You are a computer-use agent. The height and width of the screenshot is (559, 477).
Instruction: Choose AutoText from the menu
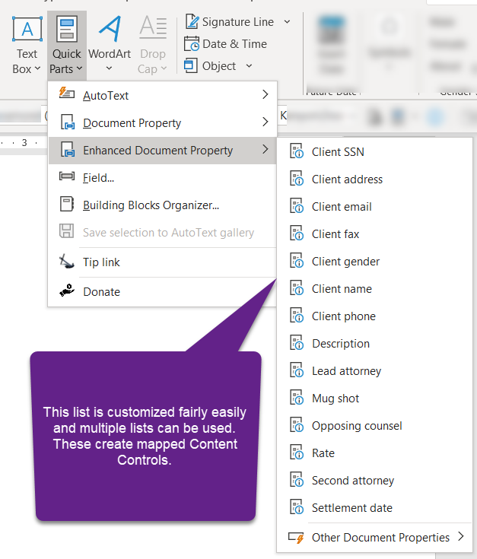[x=163, y=95]
